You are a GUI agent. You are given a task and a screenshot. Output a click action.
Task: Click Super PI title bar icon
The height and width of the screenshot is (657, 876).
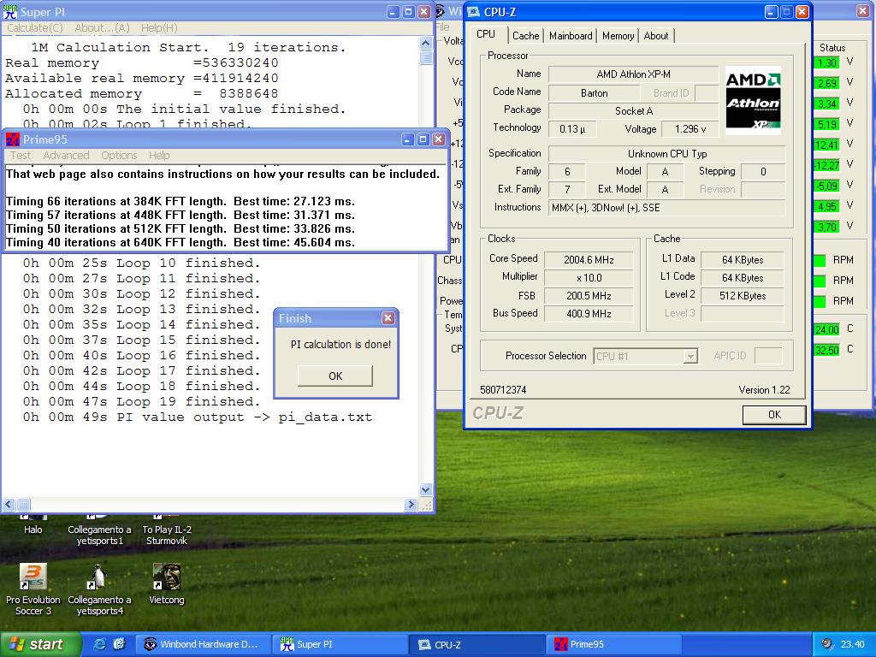(10, 12)
